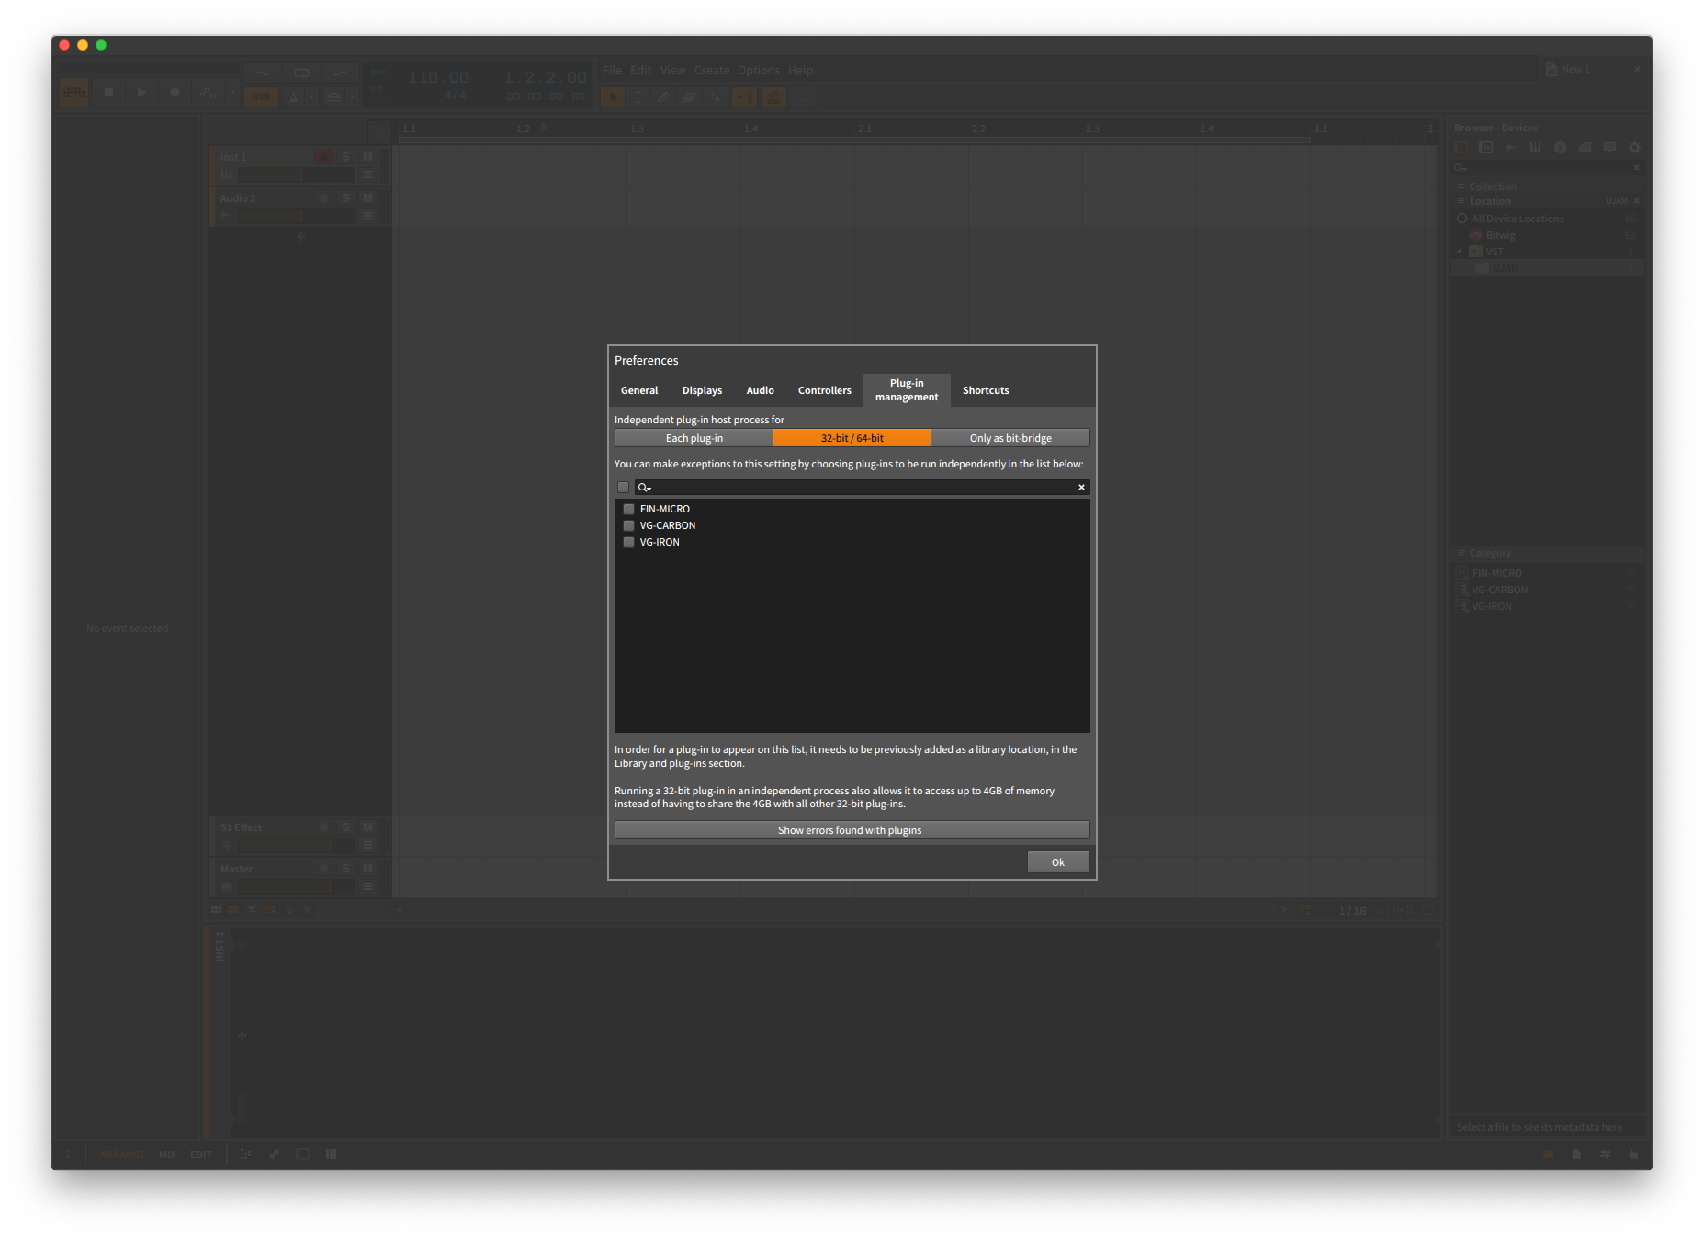The height and width of the screenshot is (1238, 1704).
Task: Toggle the OVR overdub button
Action: (x=262, y=96)
